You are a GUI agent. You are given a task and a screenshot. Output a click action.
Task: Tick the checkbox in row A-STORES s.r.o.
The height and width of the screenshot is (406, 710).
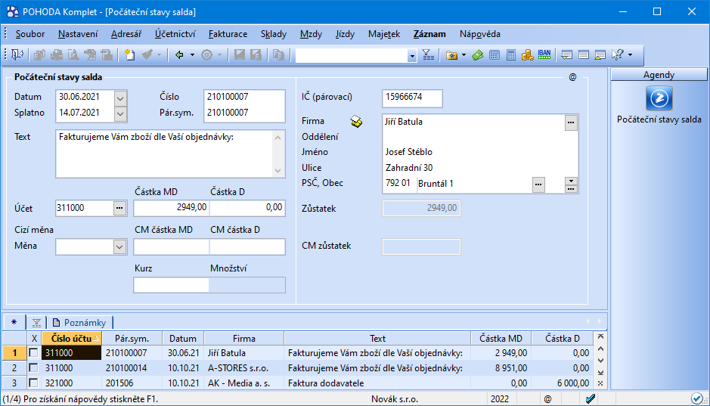(x=33, y=368)
